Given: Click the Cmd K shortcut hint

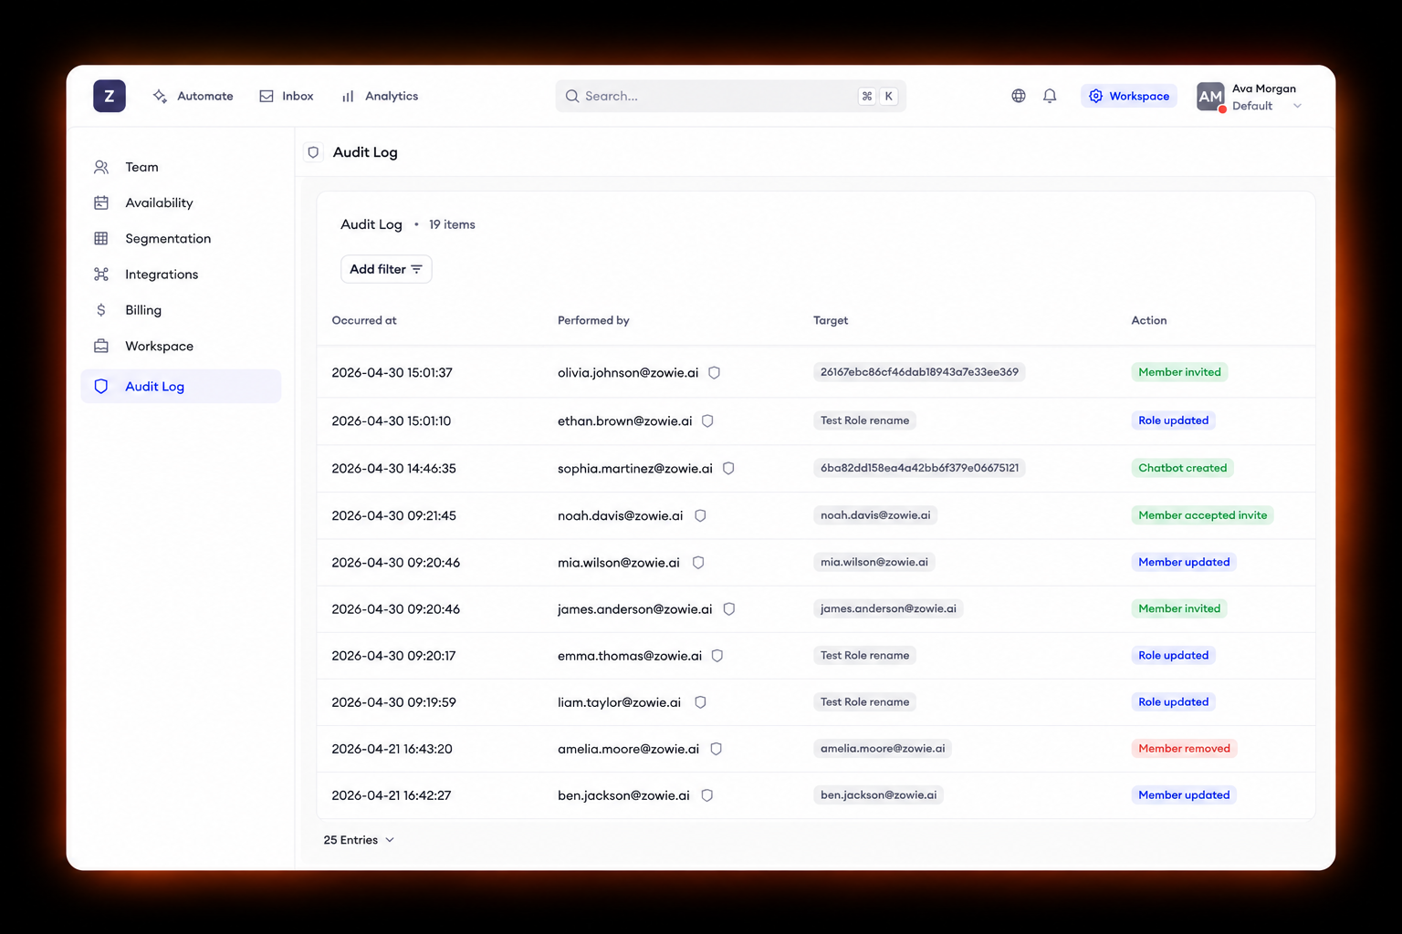Looking at the screenshot, I should tap(877, 96).
